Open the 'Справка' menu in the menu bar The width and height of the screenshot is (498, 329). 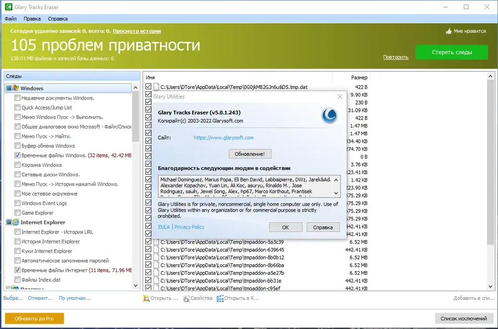pyautogui.click(x=58, y=19)
